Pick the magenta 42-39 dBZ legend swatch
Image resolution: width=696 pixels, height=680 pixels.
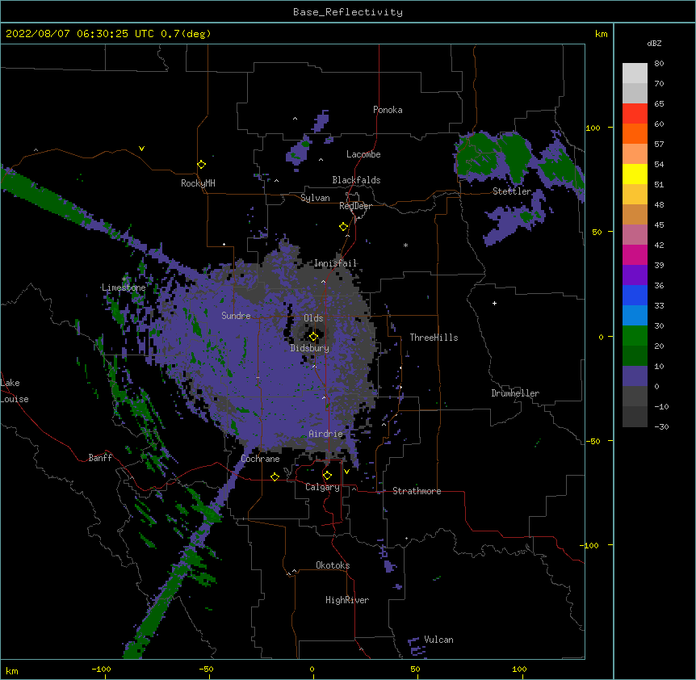[635, 254]
